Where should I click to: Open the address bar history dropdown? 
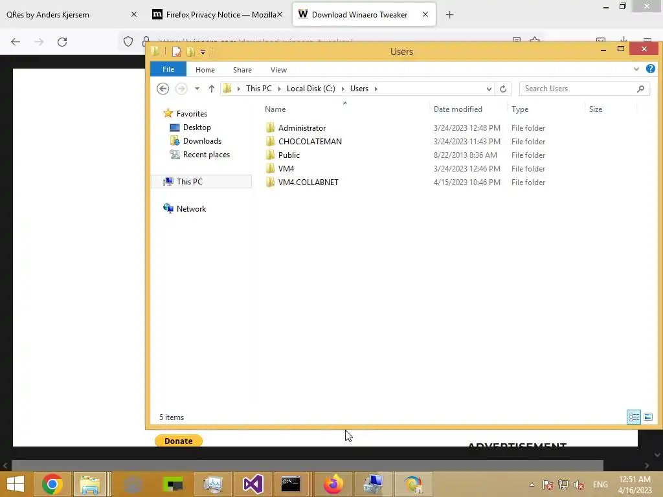(489, 89)
